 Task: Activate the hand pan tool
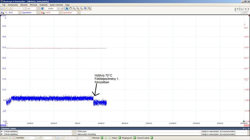pyautogui.click(x=70, y=9)
